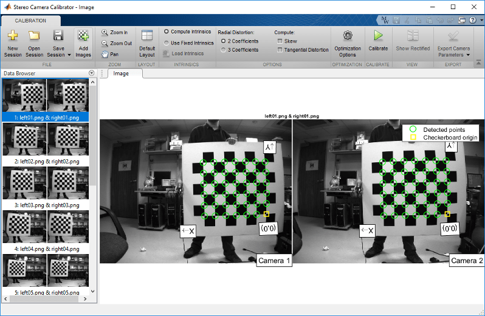Click quick access cut scissors icon
Screen dimensions: 485x316
point(407,21)
